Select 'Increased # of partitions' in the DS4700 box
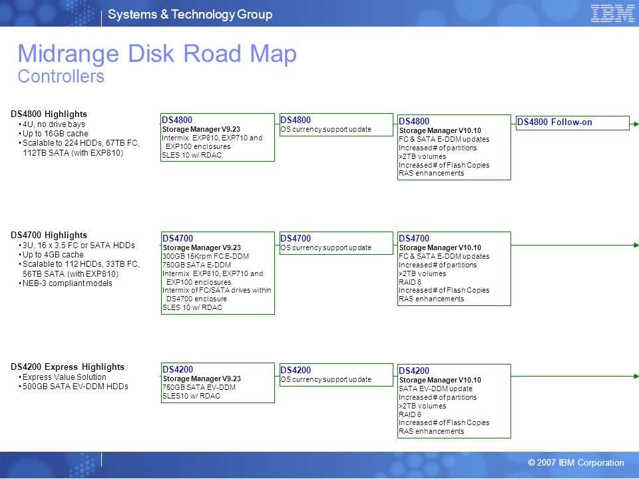Screen dimensions: 639x479 438,265
